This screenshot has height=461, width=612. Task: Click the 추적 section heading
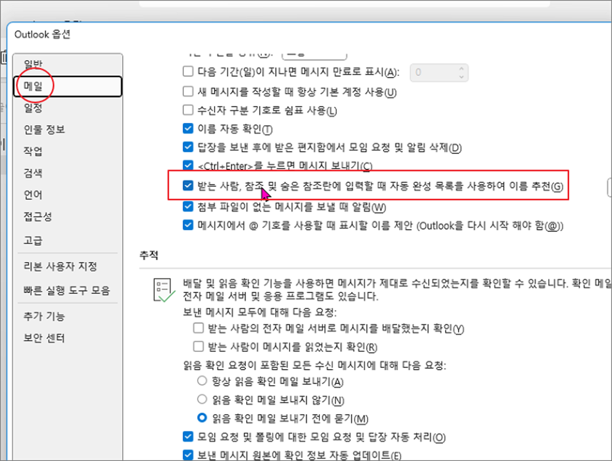148,254
